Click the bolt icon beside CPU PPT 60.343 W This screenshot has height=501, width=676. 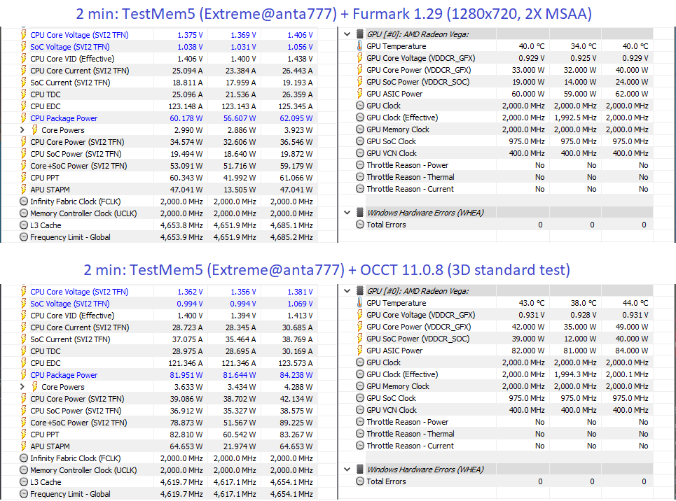pos(24,178)
